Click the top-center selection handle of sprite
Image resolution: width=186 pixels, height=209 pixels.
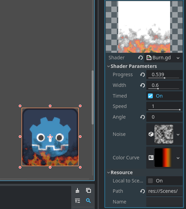(x=50, y=106)
